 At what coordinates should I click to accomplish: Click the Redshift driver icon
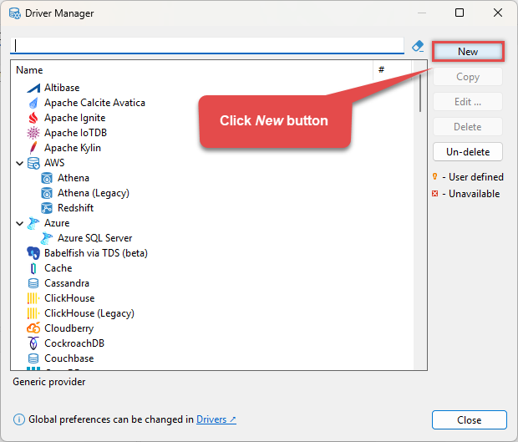pyautogui.click(x=47, y=208)
